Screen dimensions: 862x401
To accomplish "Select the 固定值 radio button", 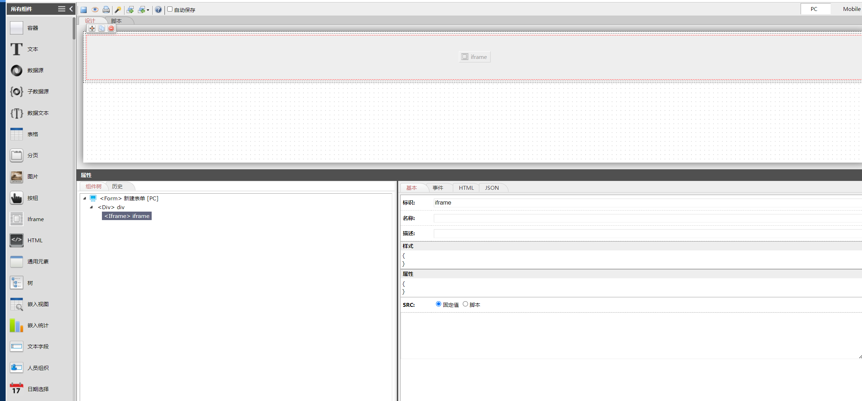I will click(438, 304).
